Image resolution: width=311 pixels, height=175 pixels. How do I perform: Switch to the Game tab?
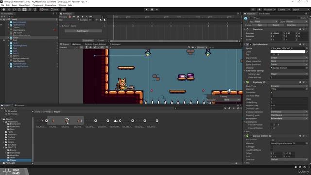(x=77, y=44)
